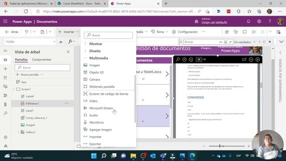Open the app checker stethoscope icon
Screen dimensions: 286x161
(236, 32)
